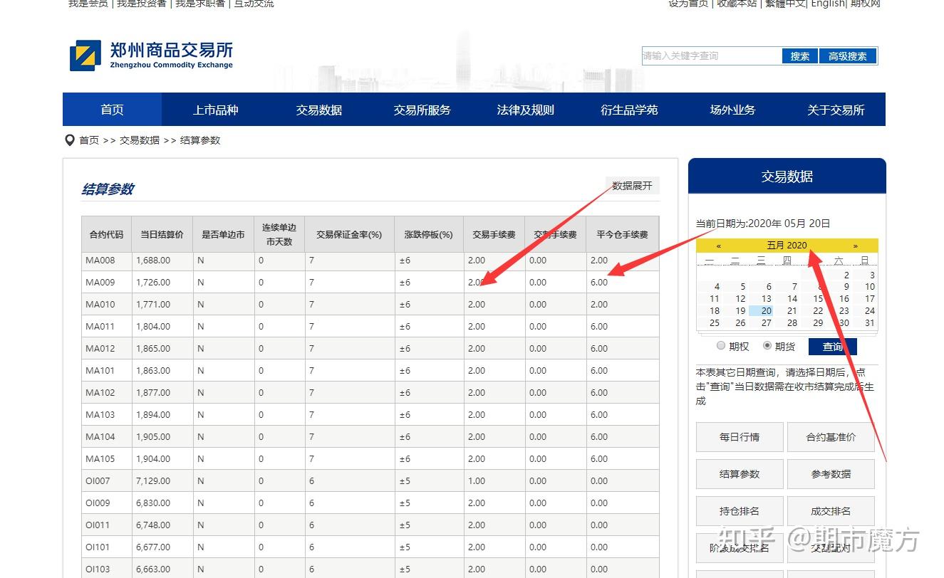Viewport: 944px width, 578px height.
Task: Click settlement price 7,129.00 cell
Action: pyautogui.click(x=162, y=481)
